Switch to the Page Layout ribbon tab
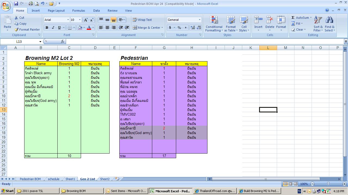Screen dimensions: 348x195 [56, 11]
